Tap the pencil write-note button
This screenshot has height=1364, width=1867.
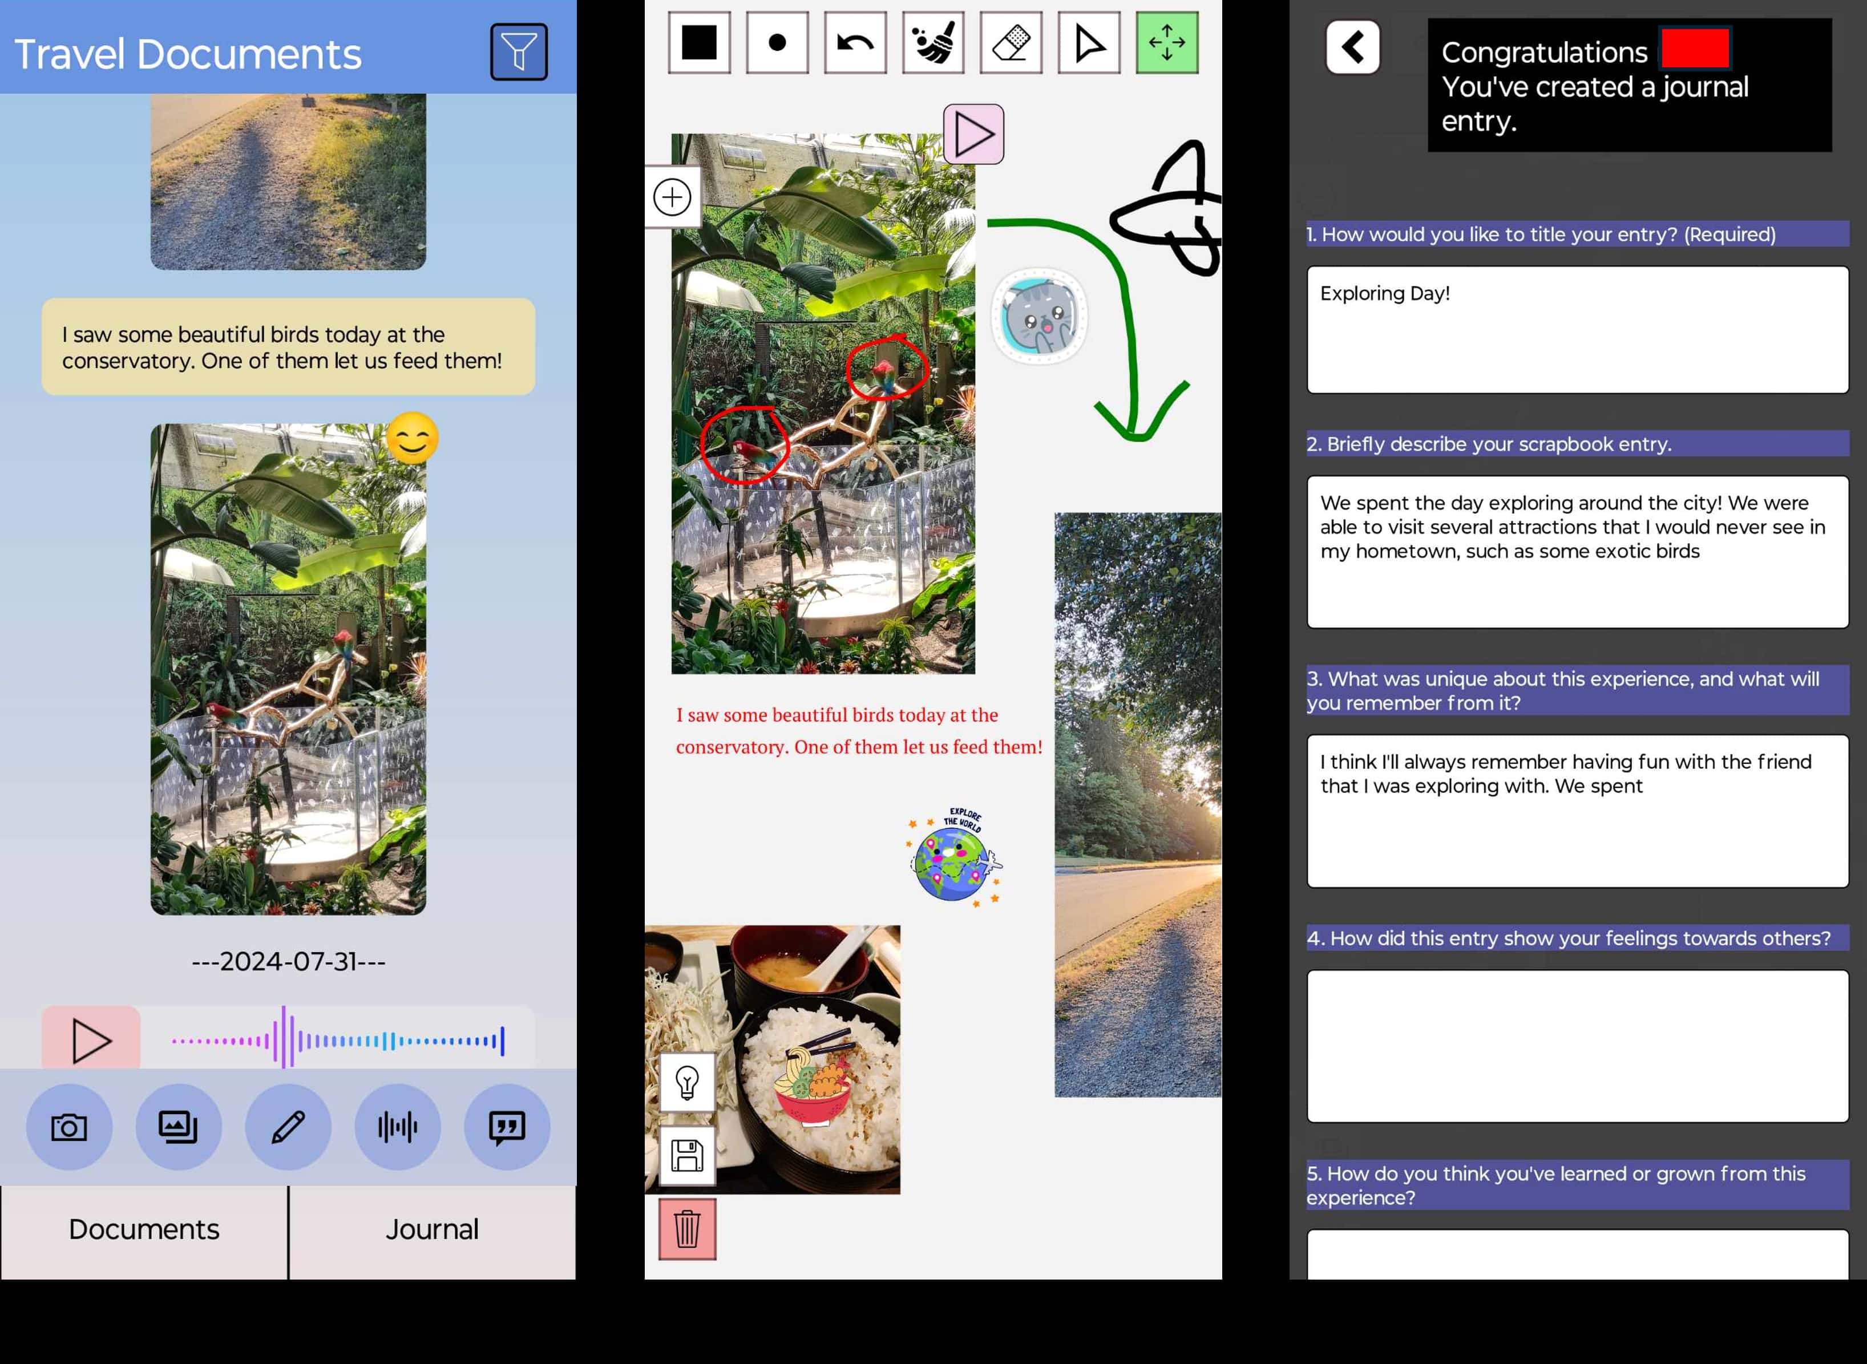tap(288, 1126)
